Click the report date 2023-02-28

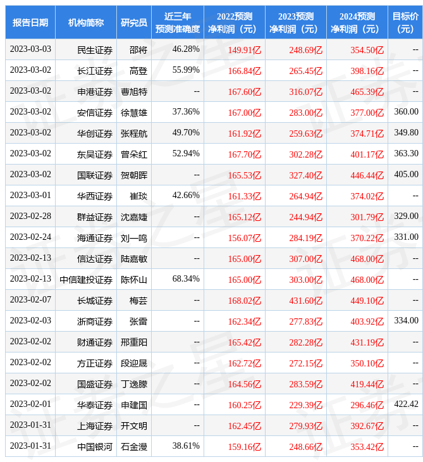point(30,216)
